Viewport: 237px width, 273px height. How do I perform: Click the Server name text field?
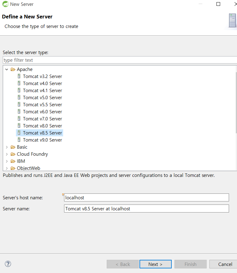pyautogui.click(x=147, y=209)
